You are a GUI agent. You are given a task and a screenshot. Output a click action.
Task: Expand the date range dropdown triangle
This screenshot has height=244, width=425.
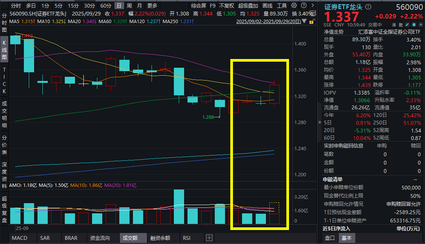tap(304, 22)
